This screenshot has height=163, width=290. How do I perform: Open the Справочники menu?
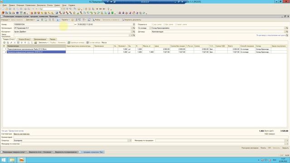(x=30, y=5)
